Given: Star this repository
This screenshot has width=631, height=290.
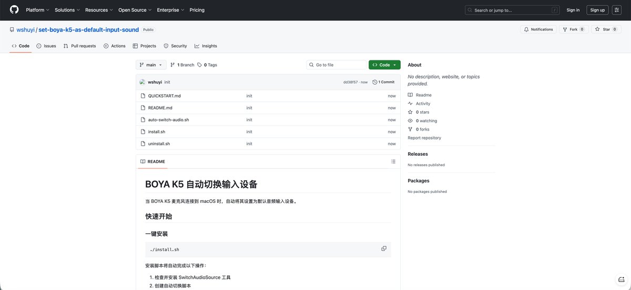Looking at the screenshot, I should (x=606, y=29).
